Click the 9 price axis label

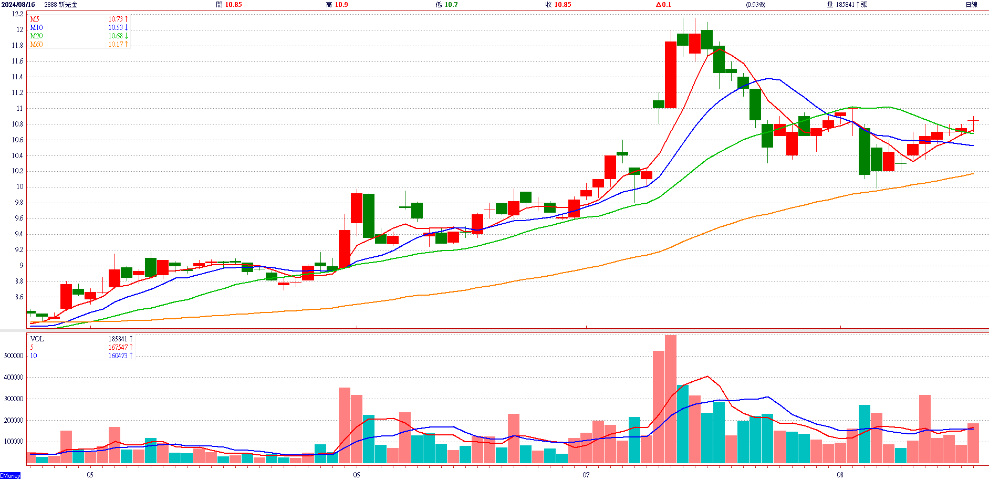[22, 266]
